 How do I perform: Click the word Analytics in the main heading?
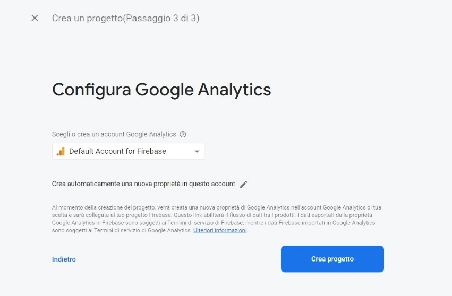pyautogui.click(x=234, y=90)
